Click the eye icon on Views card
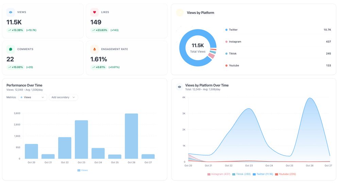The width and height of the screenshot is (340, 183). click(11, 12)
